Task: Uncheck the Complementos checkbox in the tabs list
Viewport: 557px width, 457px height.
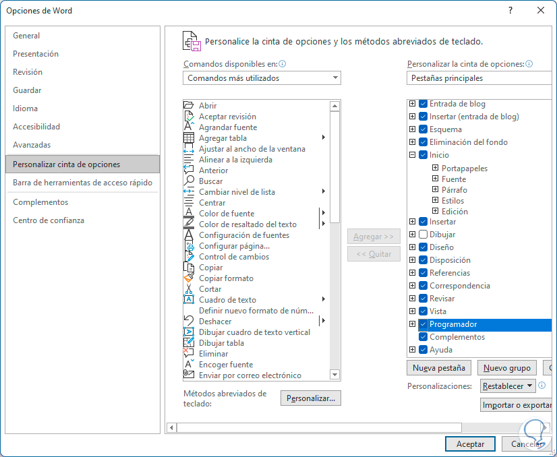Action: tap(423, 337)
